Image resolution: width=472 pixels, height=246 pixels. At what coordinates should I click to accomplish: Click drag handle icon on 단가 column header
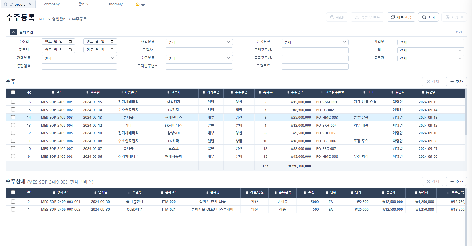coord(352,192)
